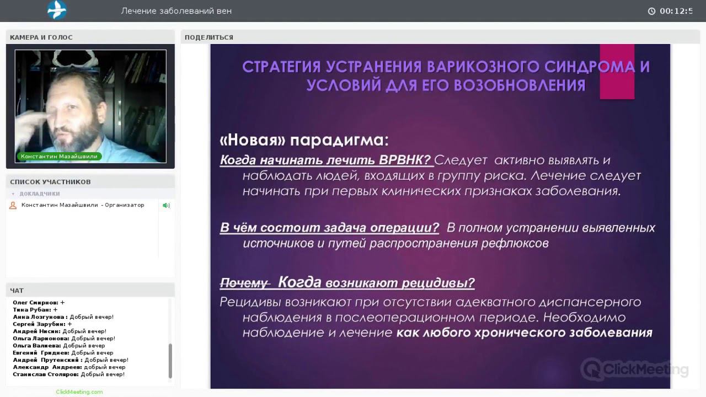The width and height of the screenshot is (706, 397).
Task: Click the bird logo in the header
Action: tap(57, 10)
